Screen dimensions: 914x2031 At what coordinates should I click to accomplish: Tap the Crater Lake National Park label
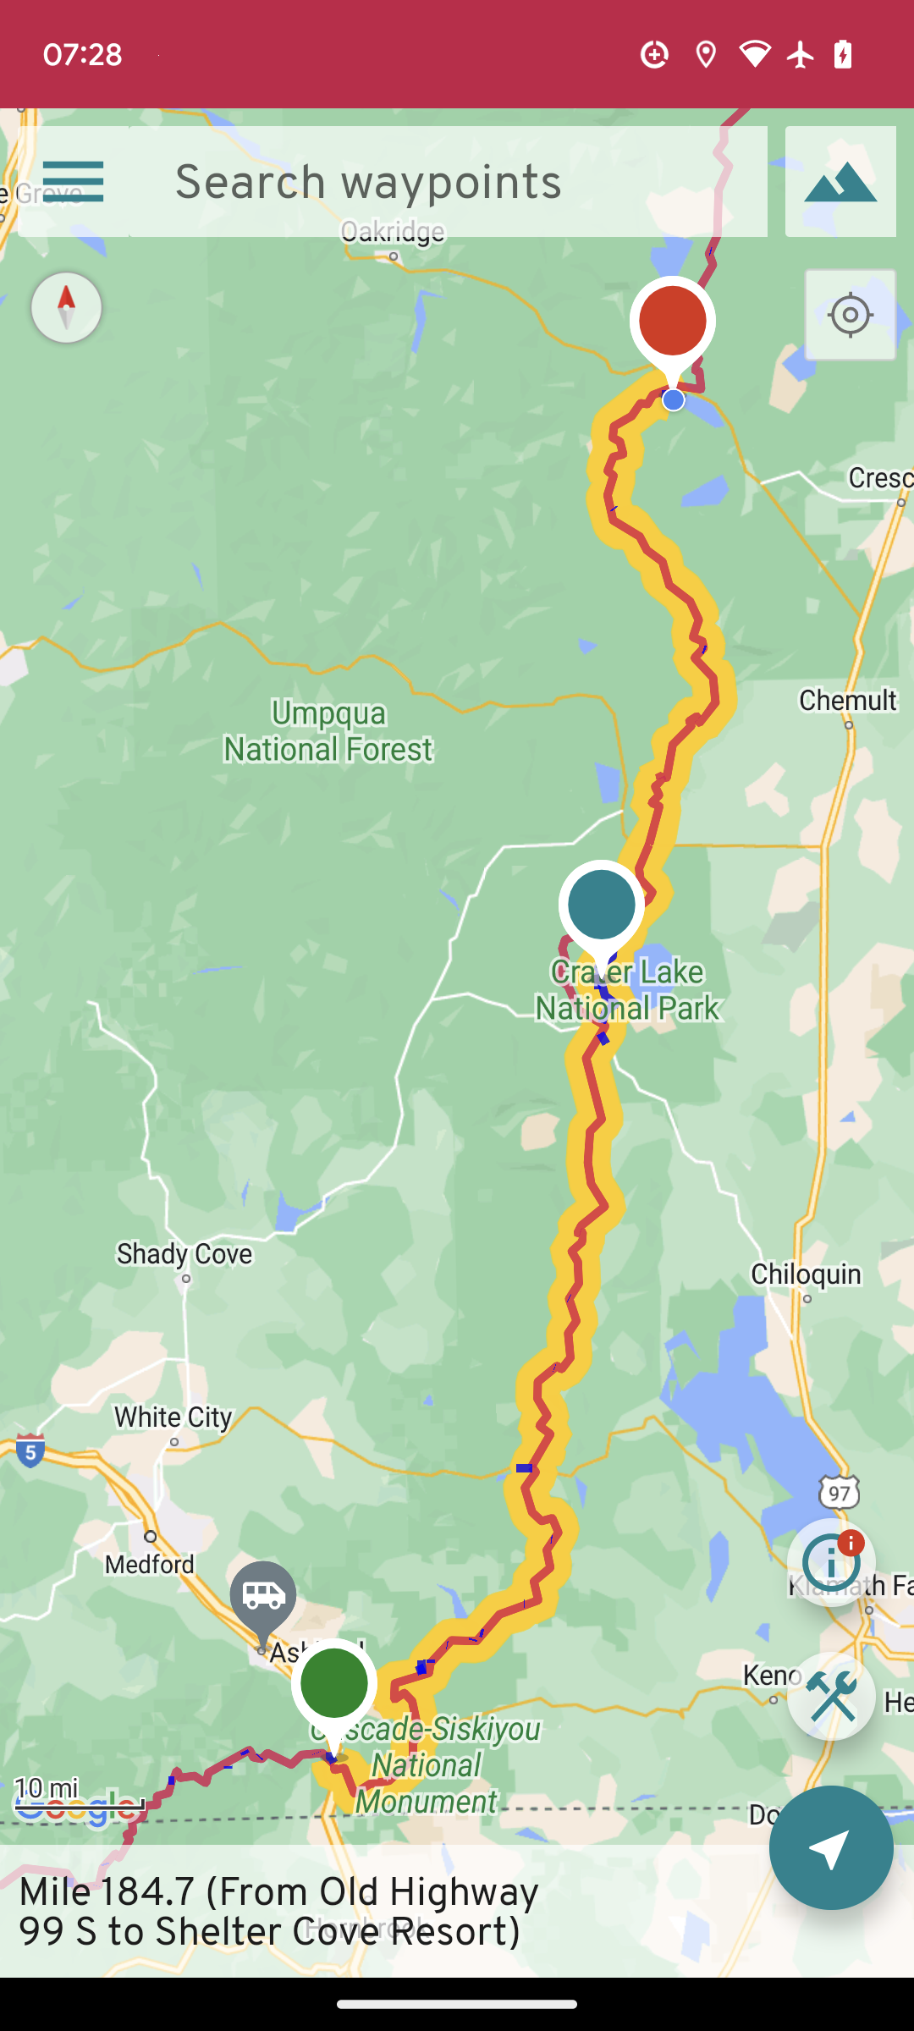pyautogui.click(x=627, y=990)
